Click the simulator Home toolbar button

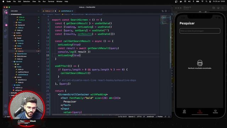pyautogui.click(x=218, y=8)
